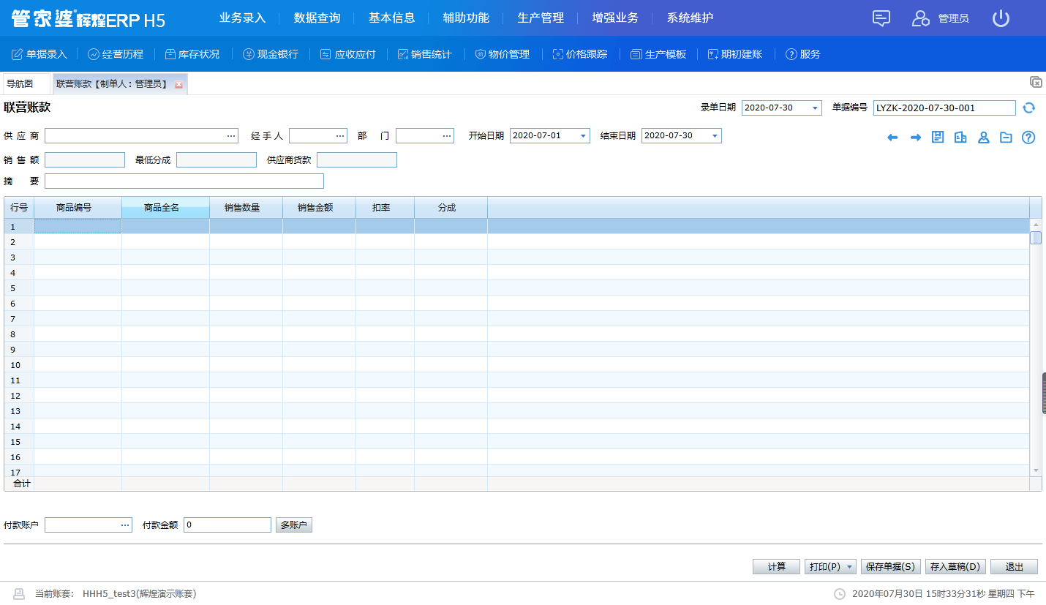Switch to the 导航图 tab

27,84
